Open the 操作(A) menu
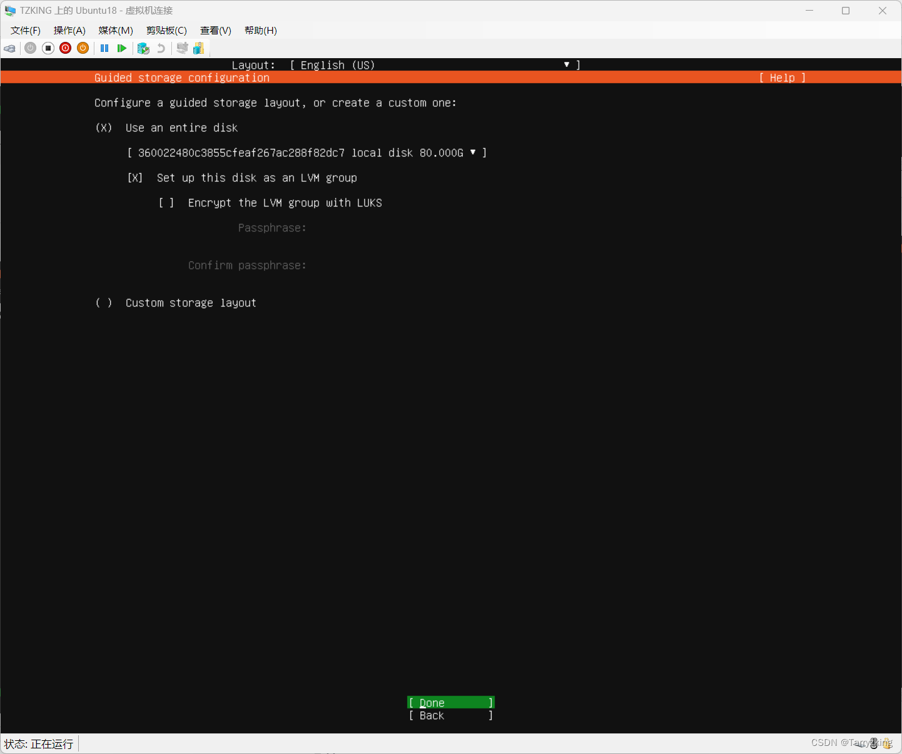902x754 pixels. 69,31
